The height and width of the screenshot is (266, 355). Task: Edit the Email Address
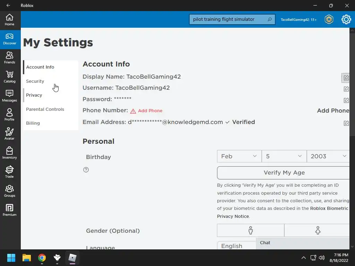pyautogui.click(x=346, y=123)
